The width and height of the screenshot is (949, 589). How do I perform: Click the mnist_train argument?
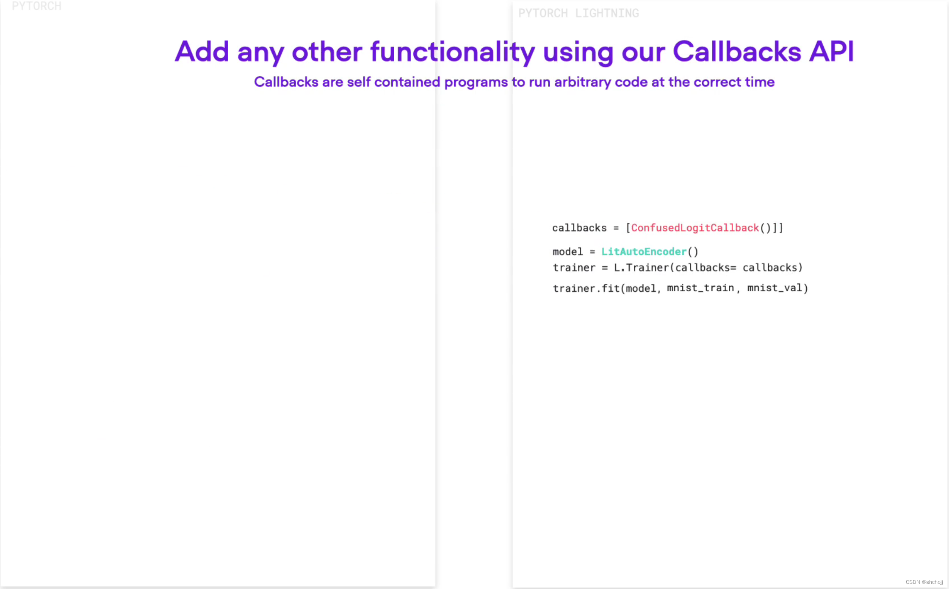pyautogui.click(x=700, y=288)
